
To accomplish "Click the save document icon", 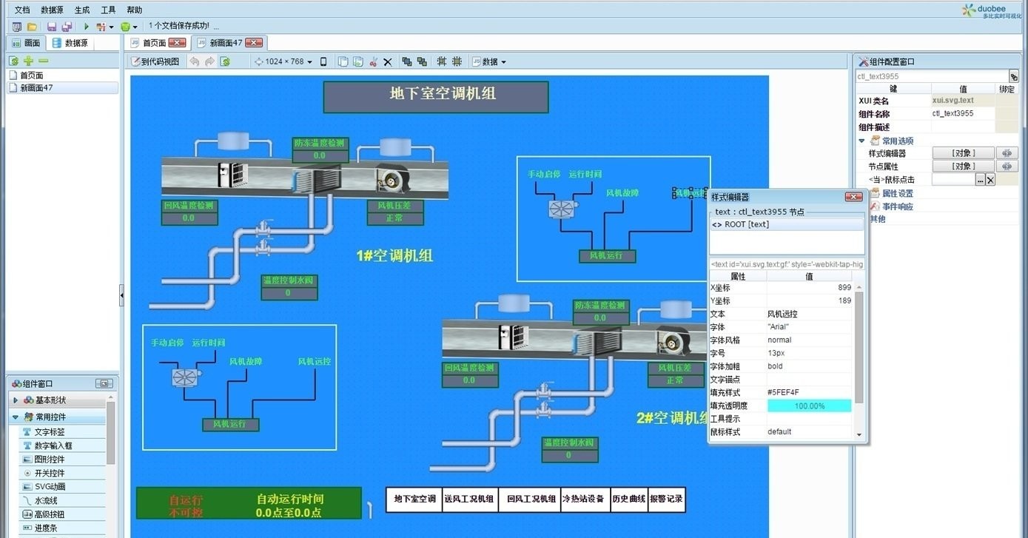I will [x=50, y=26].
